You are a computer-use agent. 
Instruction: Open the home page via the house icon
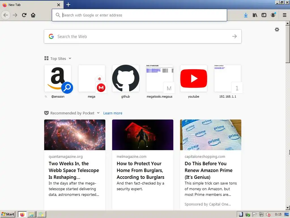pos(33,15)
